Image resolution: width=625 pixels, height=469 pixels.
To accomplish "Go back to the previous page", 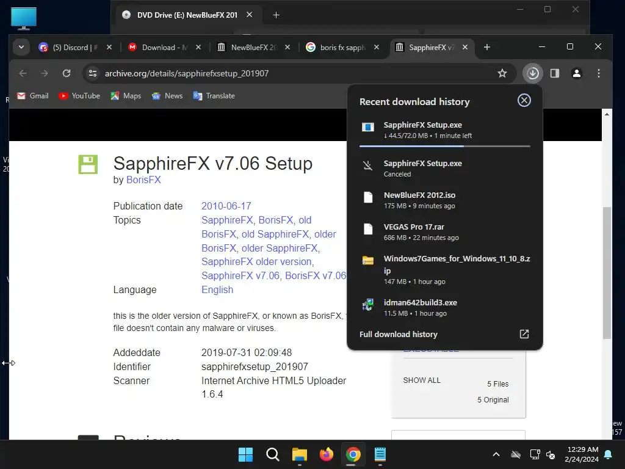I will [x=23, y=73].
